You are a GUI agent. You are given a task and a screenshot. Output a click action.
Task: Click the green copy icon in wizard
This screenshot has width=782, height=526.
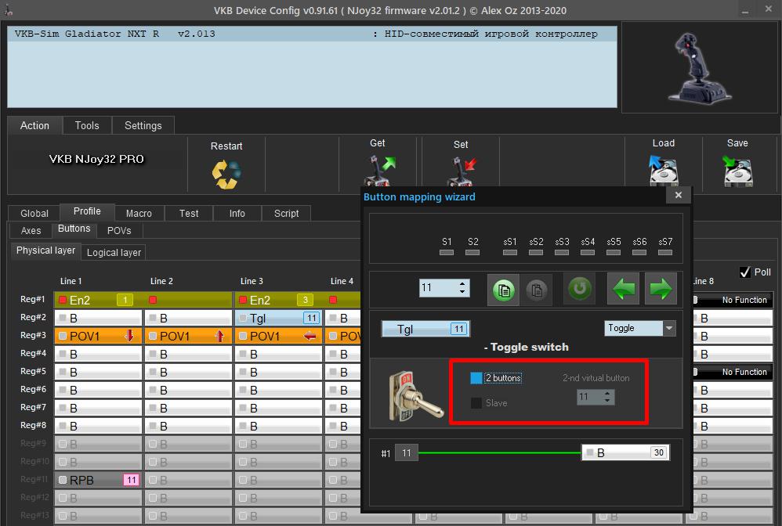pyautogui.click(x=503, y=290)
